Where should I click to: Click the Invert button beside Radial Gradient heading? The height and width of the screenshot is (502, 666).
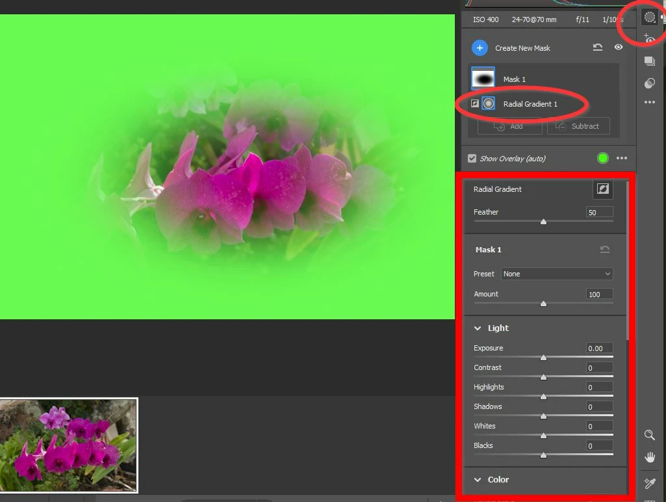(603, 189)
